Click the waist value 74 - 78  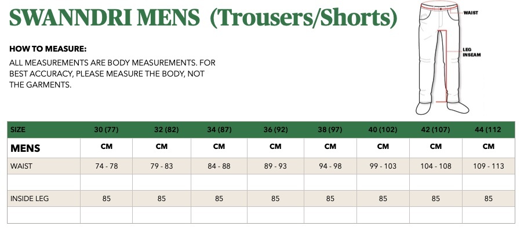coord(107,166)
